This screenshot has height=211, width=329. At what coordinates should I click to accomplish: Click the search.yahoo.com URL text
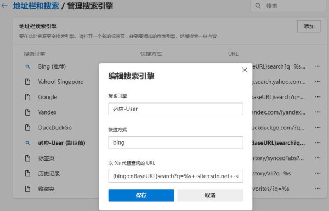tap(279, 82)
